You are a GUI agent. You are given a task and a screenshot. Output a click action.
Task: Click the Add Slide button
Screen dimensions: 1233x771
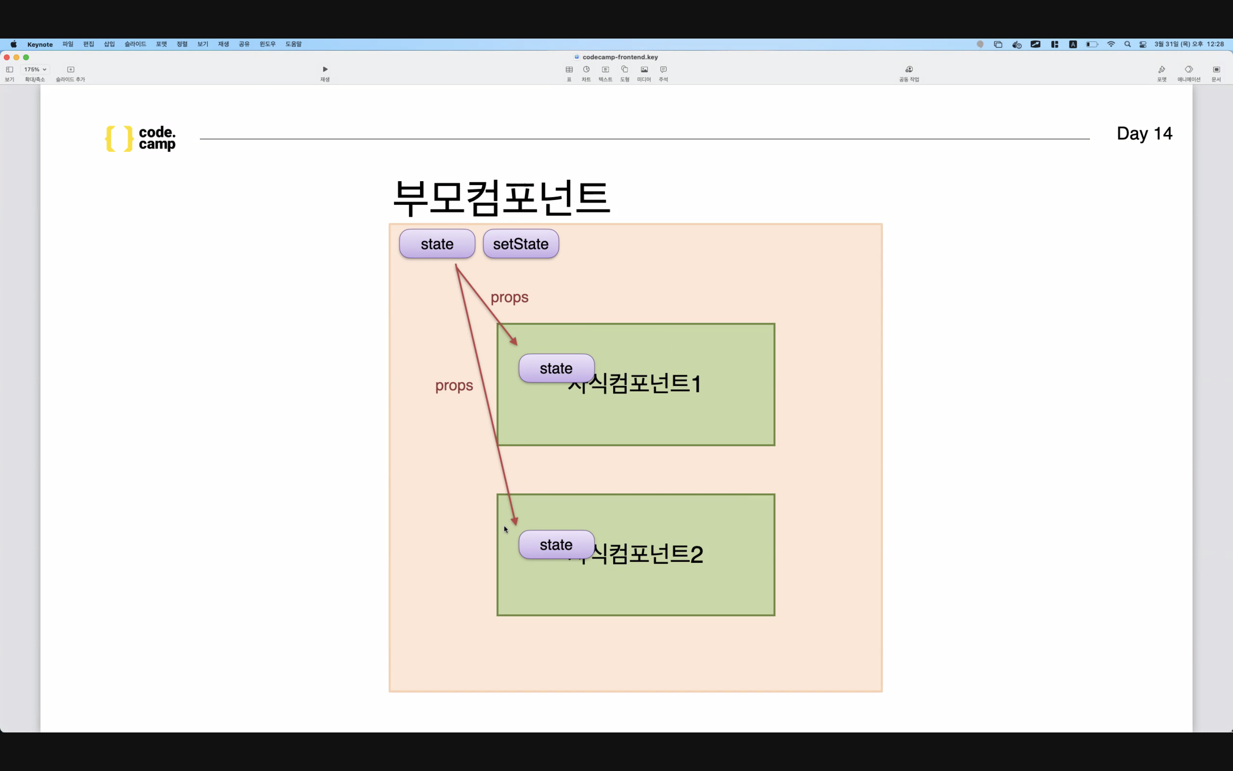(x=71, y=70)
